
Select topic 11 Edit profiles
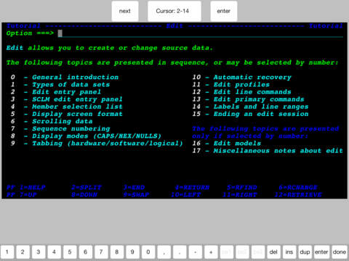(231, 85)
